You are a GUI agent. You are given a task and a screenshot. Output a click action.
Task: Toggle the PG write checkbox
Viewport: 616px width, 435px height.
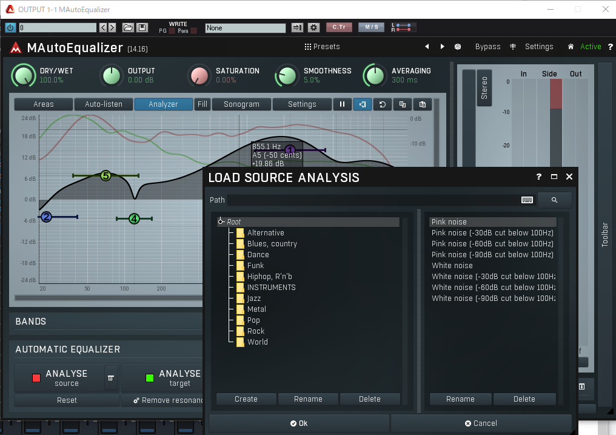(172, 31)
